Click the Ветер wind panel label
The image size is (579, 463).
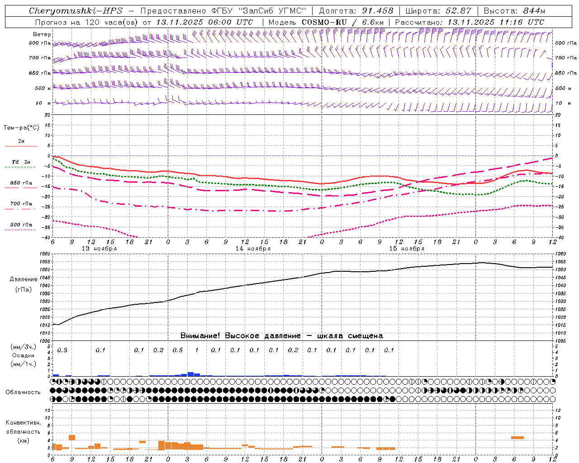click(x=42, y=34)
